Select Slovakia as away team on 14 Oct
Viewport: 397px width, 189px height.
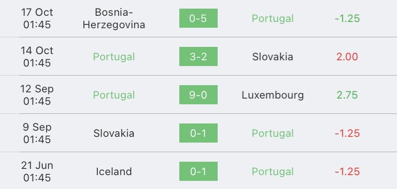pyautogui.click(x=273, y=56)
